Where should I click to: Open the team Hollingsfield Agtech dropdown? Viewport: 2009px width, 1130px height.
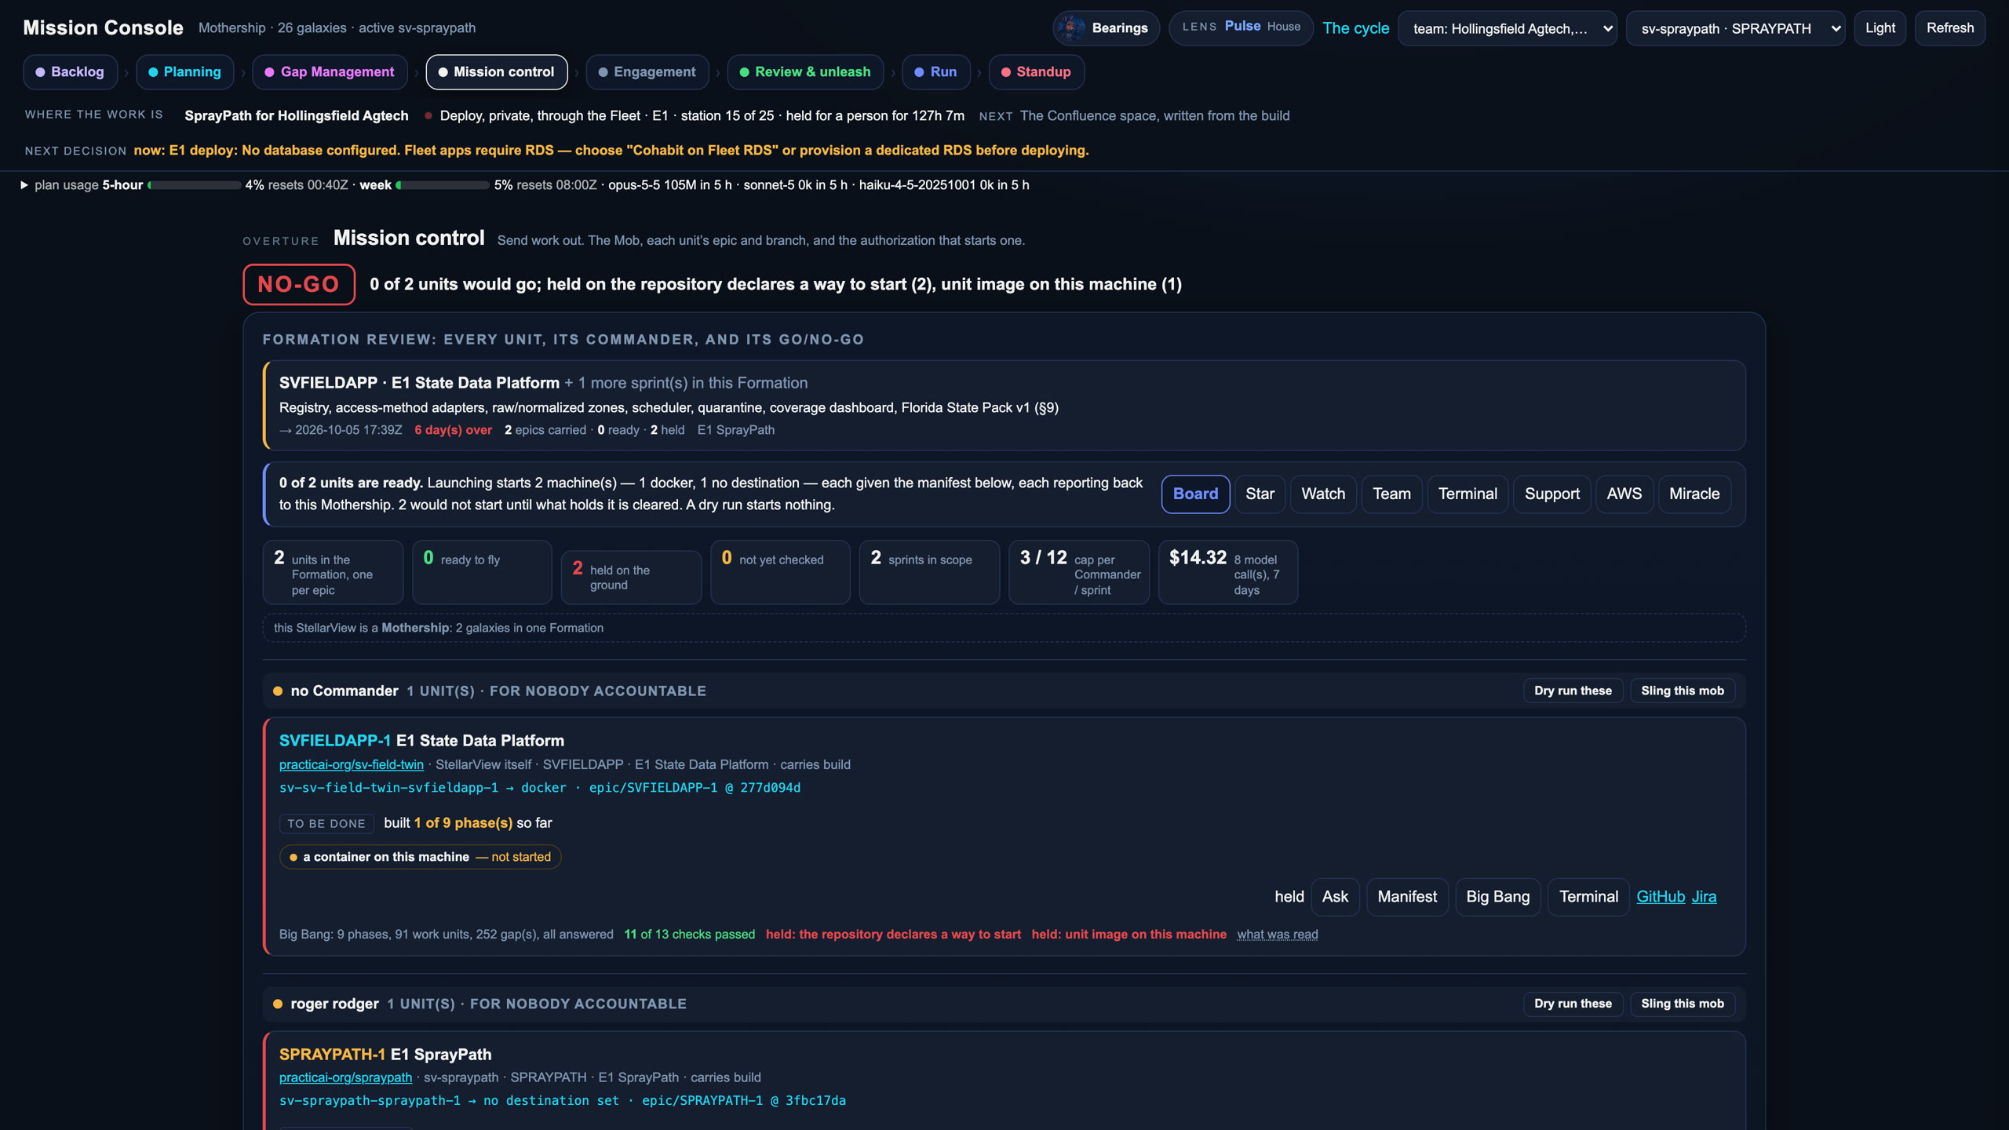pyautogui.click(x=1507, y=28)
